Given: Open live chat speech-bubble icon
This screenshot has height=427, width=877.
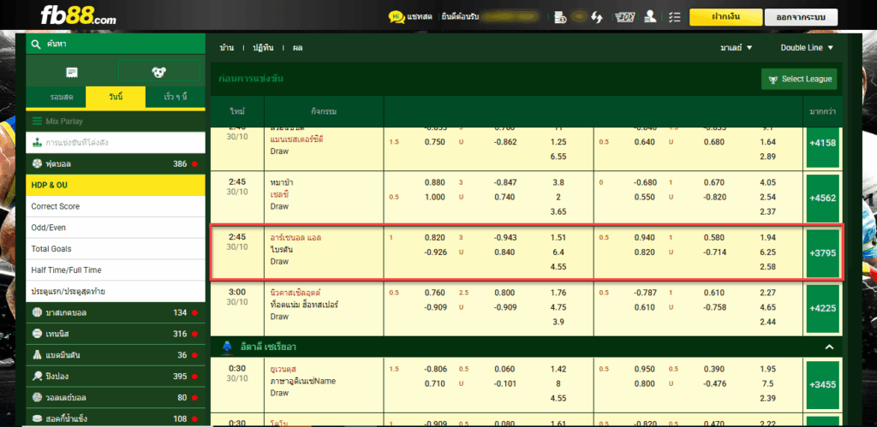Looking at the screenshot, I should point(396,17).
